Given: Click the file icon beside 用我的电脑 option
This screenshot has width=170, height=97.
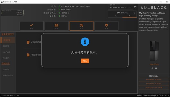Looking at the screenshot, I should coord(28,55).
